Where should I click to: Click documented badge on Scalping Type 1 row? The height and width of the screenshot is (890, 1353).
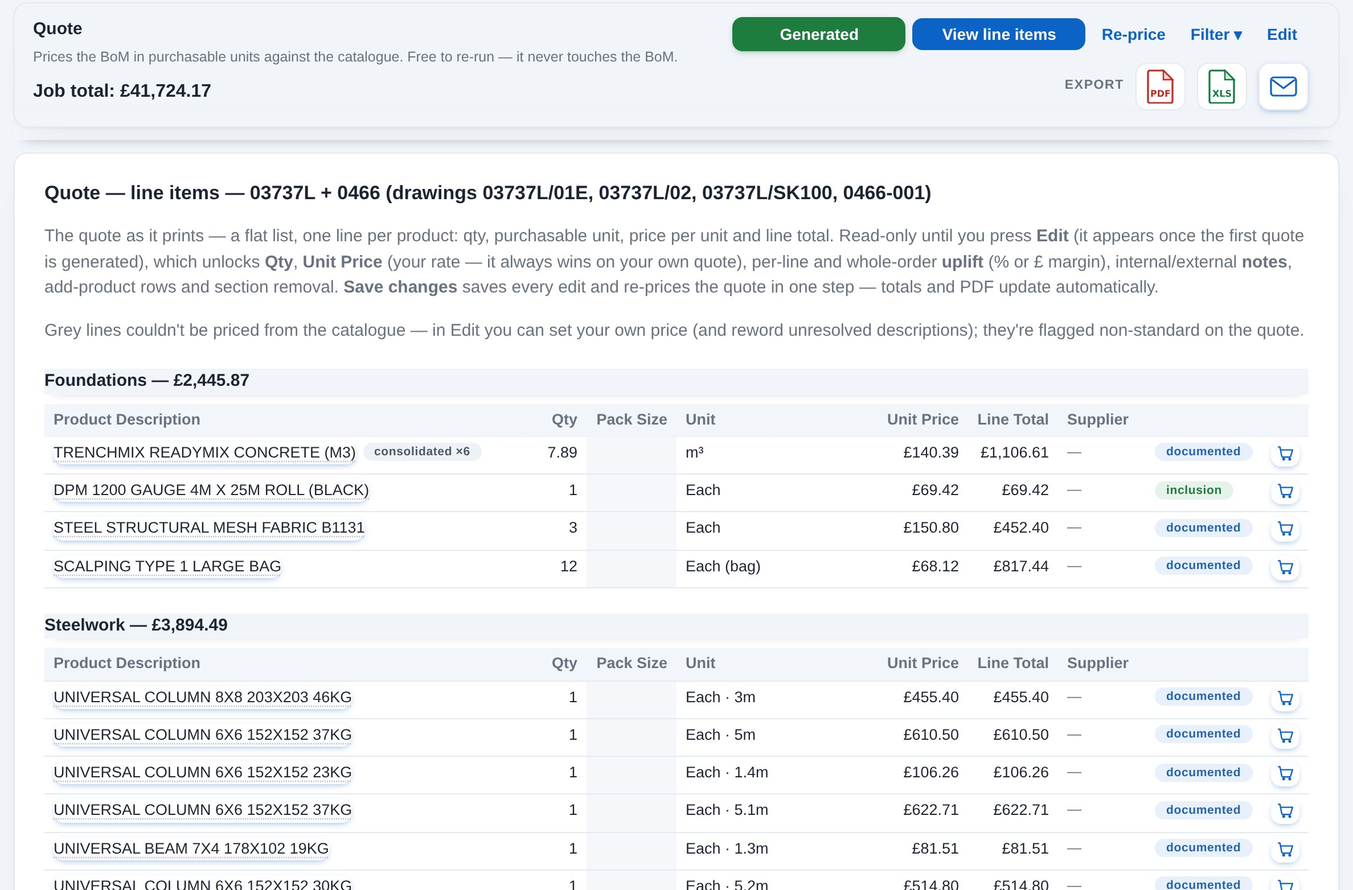1203,565
